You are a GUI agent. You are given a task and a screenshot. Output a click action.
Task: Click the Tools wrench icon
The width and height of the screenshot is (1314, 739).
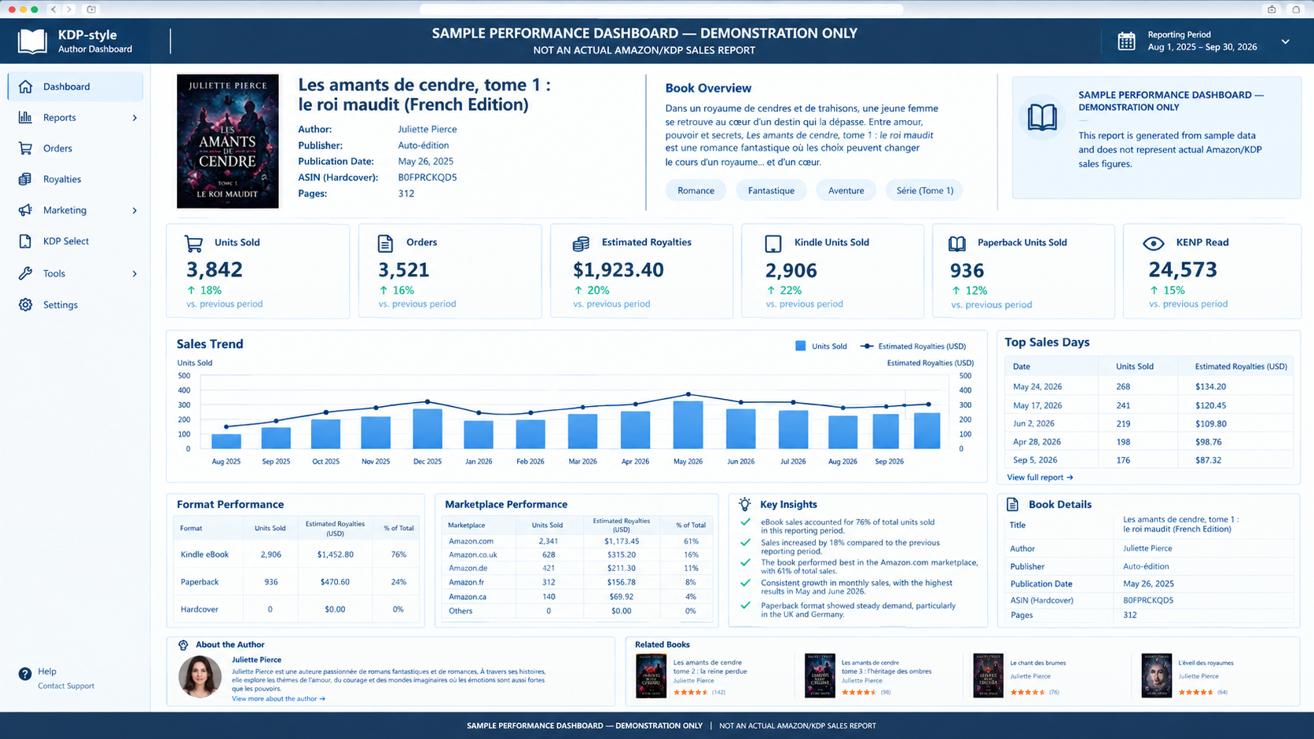pos(25,273)
